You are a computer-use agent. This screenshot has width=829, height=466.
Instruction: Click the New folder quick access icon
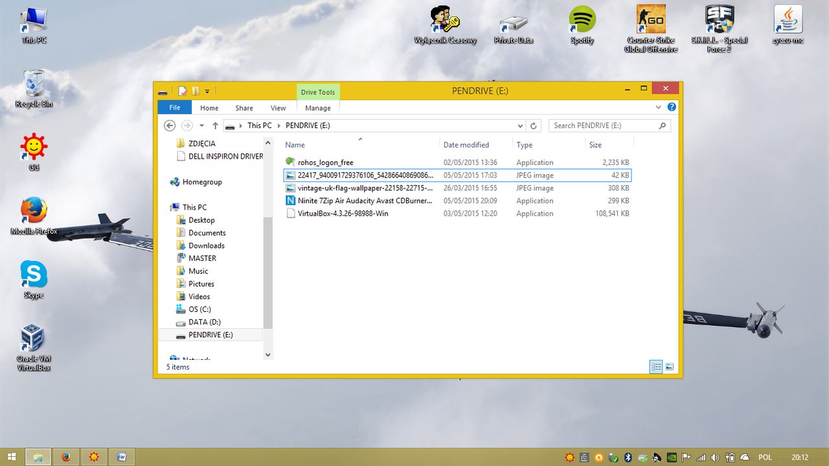coord(196,91)
